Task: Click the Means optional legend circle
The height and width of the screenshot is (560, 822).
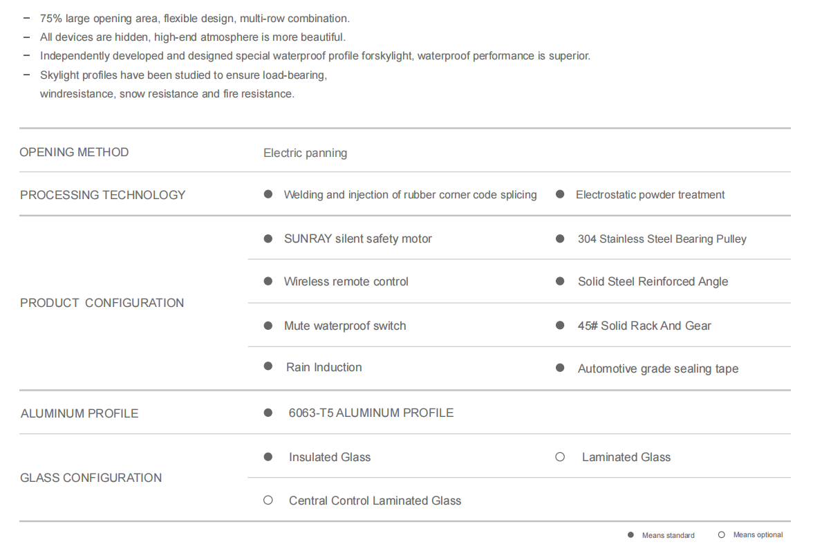Action: 721,535
